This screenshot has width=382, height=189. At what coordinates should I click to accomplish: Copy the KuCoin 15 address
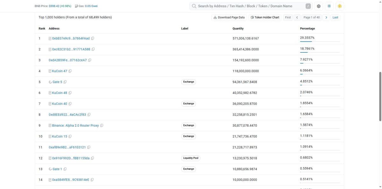(70, 136)
